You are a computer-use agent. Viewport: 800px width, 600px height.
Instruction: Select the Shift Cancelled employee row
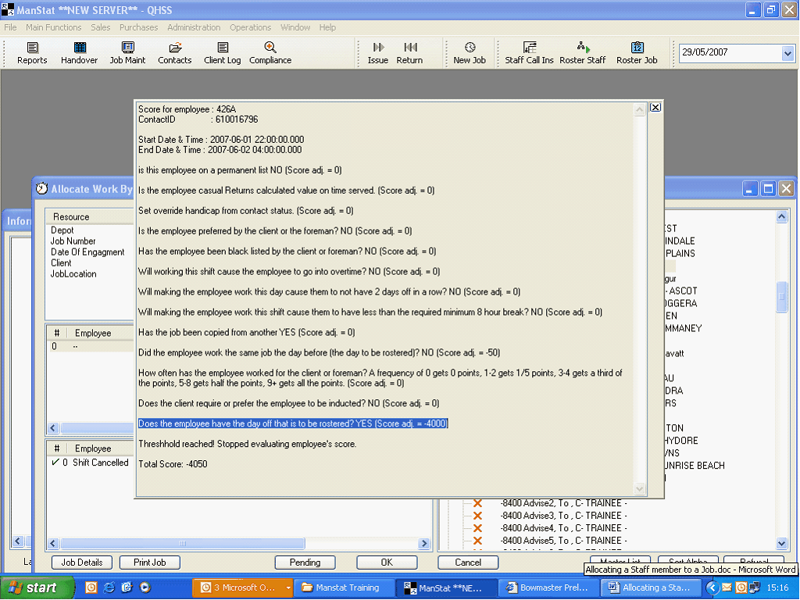coord(100,462)
